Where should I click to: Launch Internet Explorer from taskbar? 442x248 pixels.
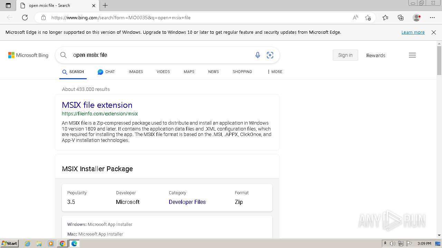click(x=28, y=244)
